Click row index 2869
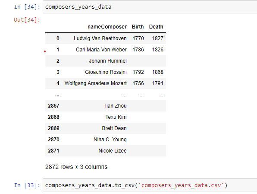Image resolution: width=257 pixels, height=194 pixels. coord(53,128)
